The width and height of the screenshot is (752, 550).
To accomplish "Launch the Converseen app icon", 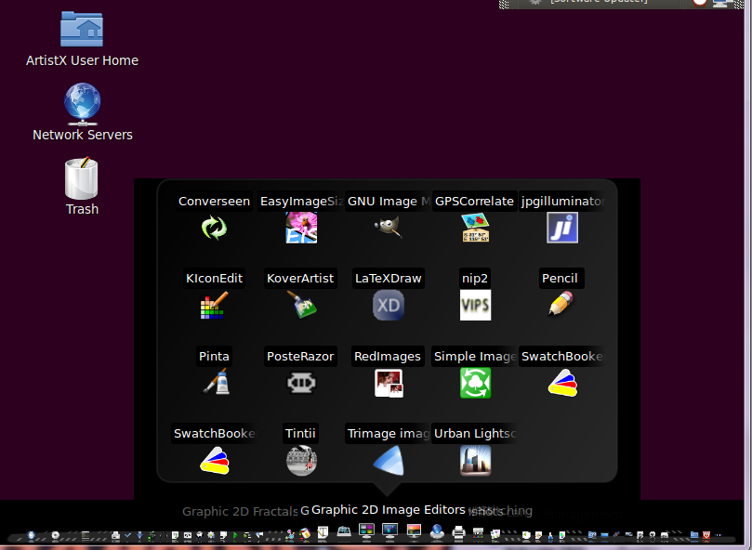I will pyautogui.click(x=215, y=227).
